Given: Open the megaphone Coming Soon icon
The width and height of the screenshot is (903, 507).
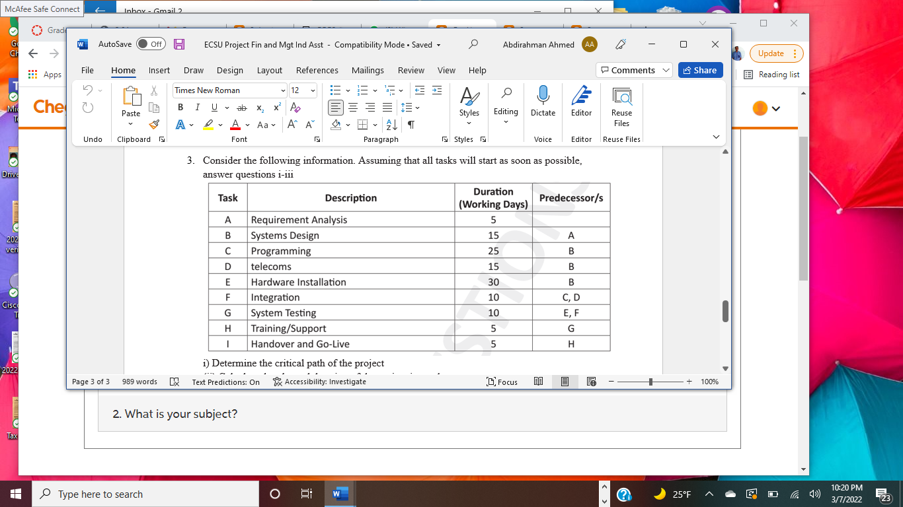Looking at the screenshot, I should click(x=620, y=44).
